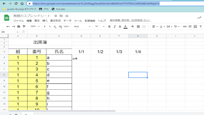Open the ツール menu

[x=78, y=21]
